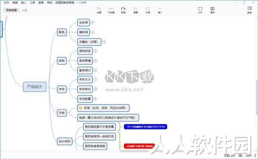The height and width of the screenshot is (159, 258).
Task: Open the 帮助 menu
Action: (x=50, y=3)
